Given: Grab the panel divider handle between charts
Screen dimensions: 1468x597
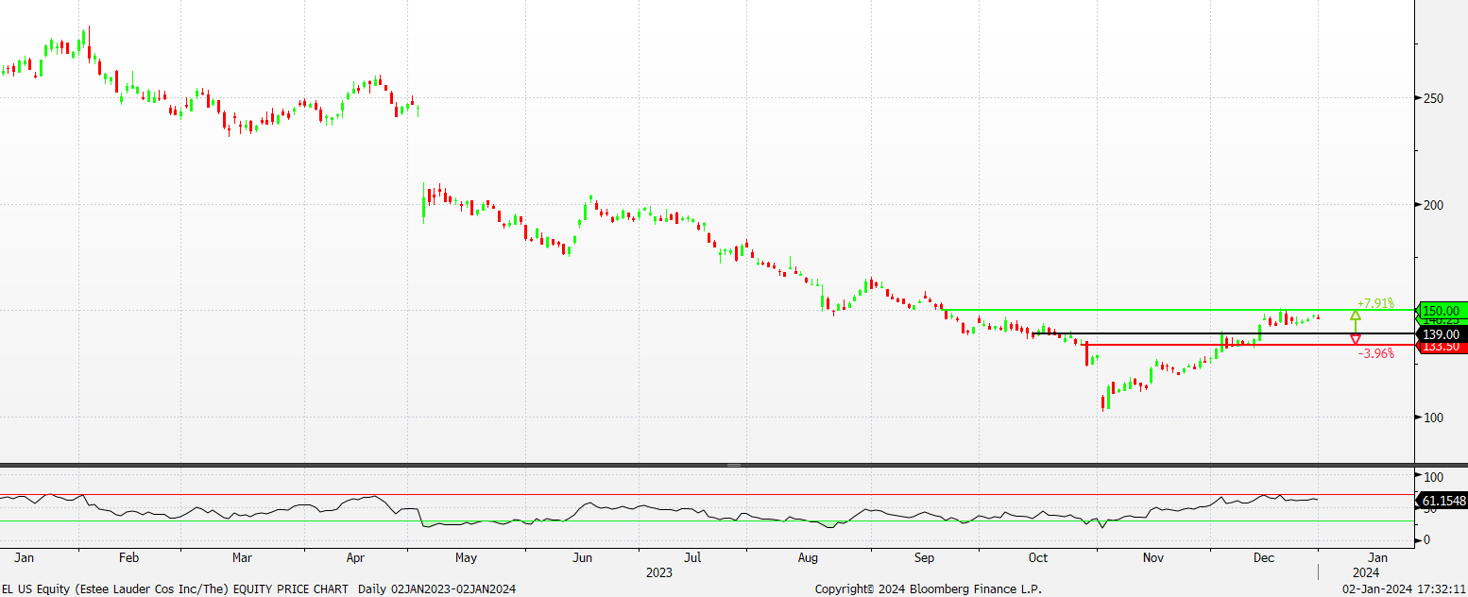Looking at the screenshot, I should tap(734, 465).
